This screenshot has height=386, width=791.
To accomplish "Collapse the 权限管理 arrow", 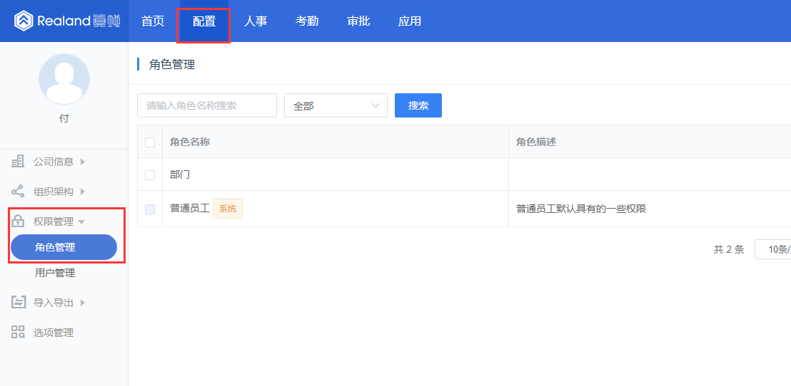I will click(x=81, y=222).
